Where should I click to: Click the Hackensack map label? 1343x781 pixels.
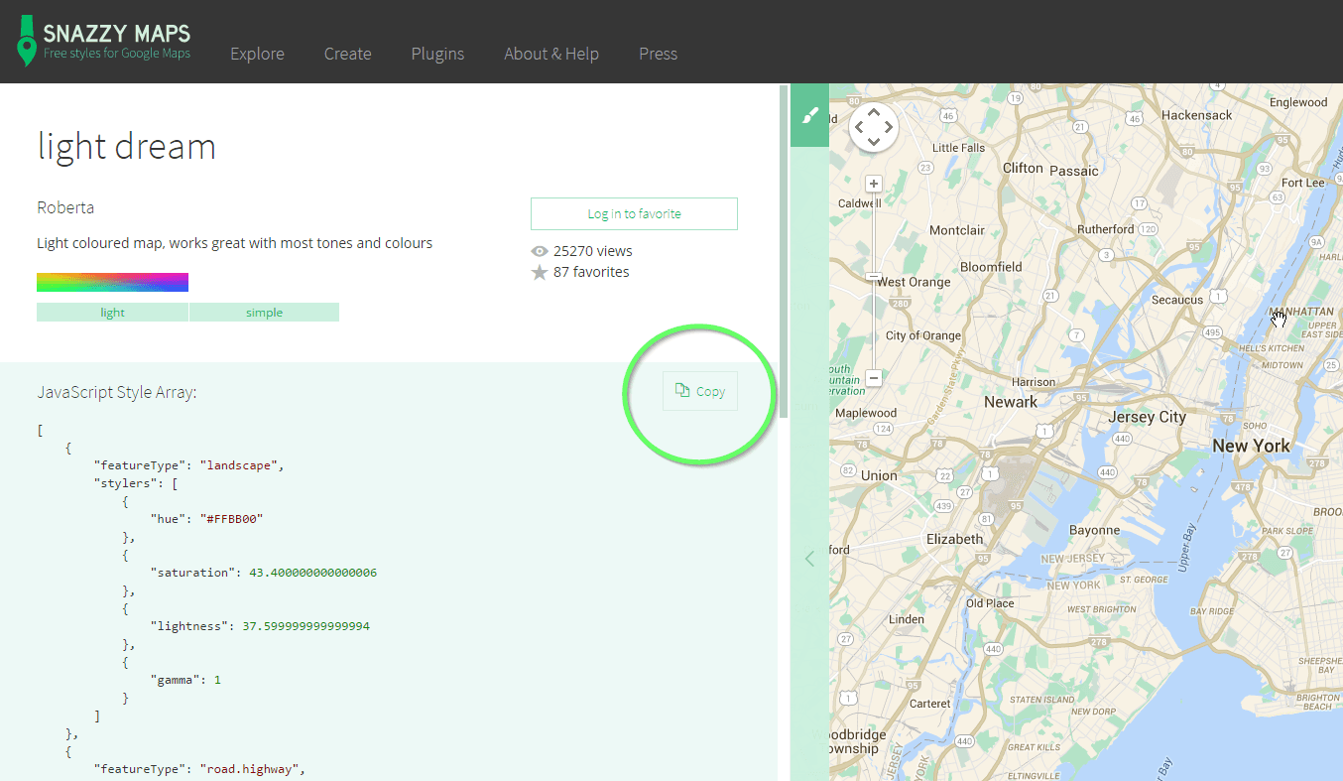click(1196, 115)
